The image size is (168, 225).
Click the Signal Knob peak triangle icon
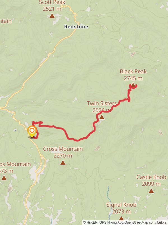tap(121, 219)
